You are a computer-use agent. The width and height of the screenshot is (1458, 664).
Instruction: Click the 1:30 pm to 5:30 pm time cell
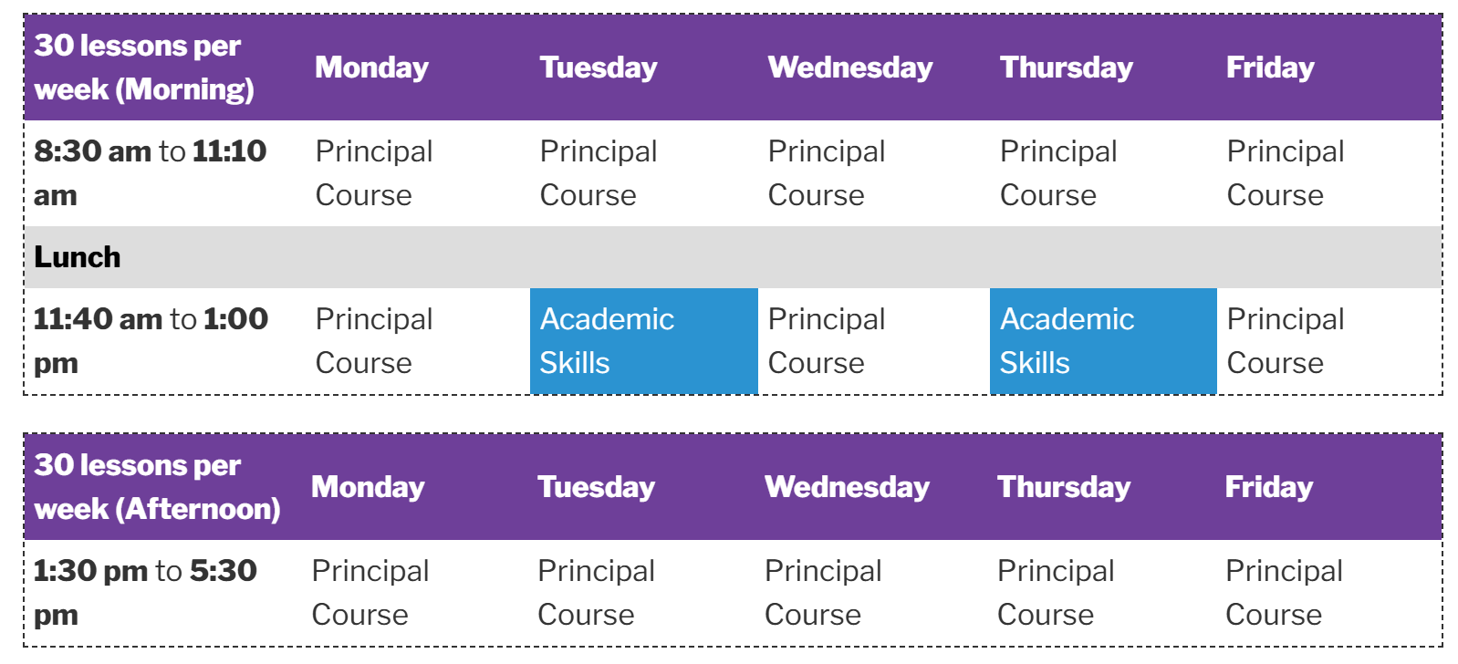pyautogui.click(x=145, y=592)
